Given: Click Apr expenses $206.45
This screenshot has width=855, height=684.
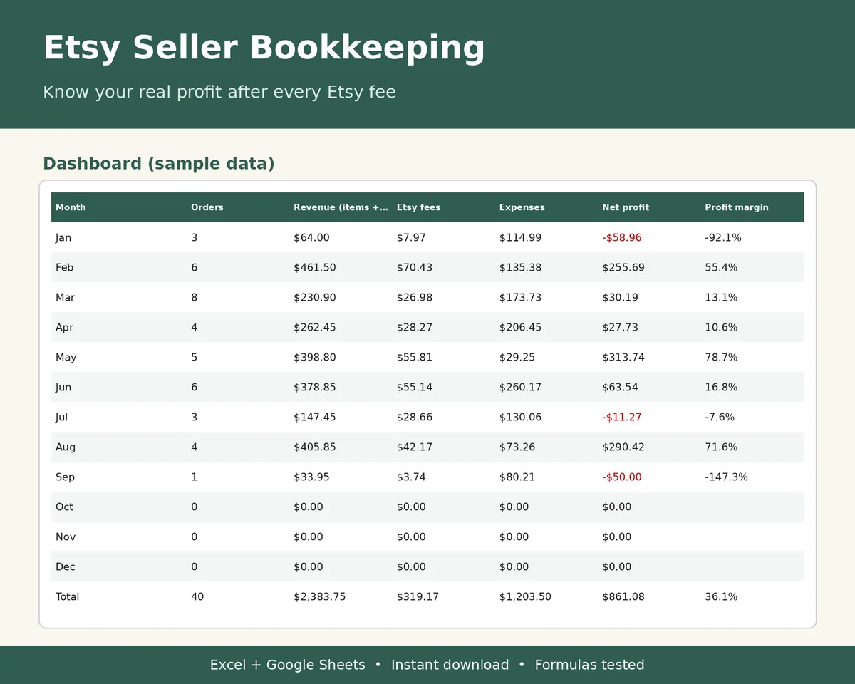Looking at the screenshot, I should pos(520,328).
